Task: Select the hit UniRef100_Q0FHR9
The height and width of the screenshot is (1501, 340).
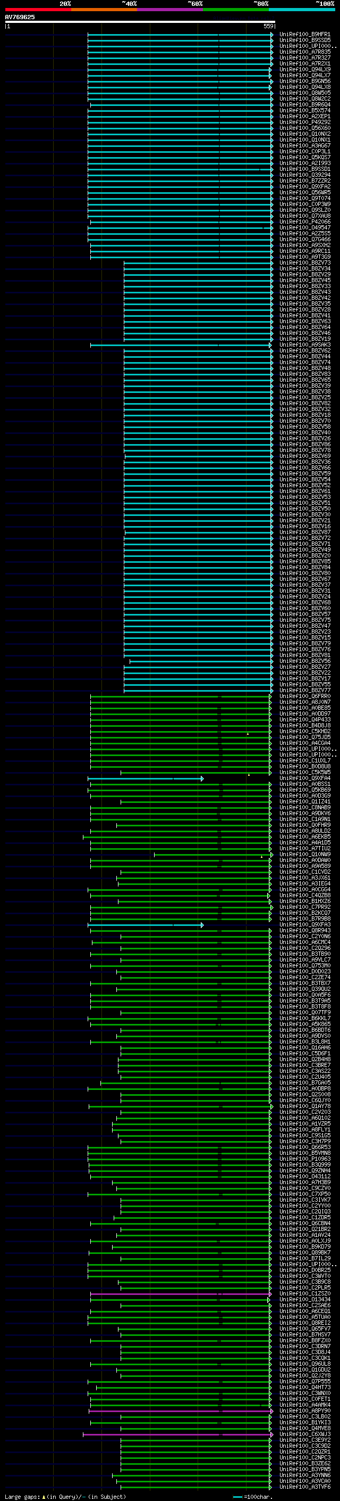Action: [304, 825]
